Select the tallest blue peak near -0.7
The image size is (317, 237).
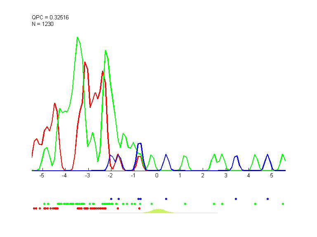pyautogui.click(x=140, y=144)
